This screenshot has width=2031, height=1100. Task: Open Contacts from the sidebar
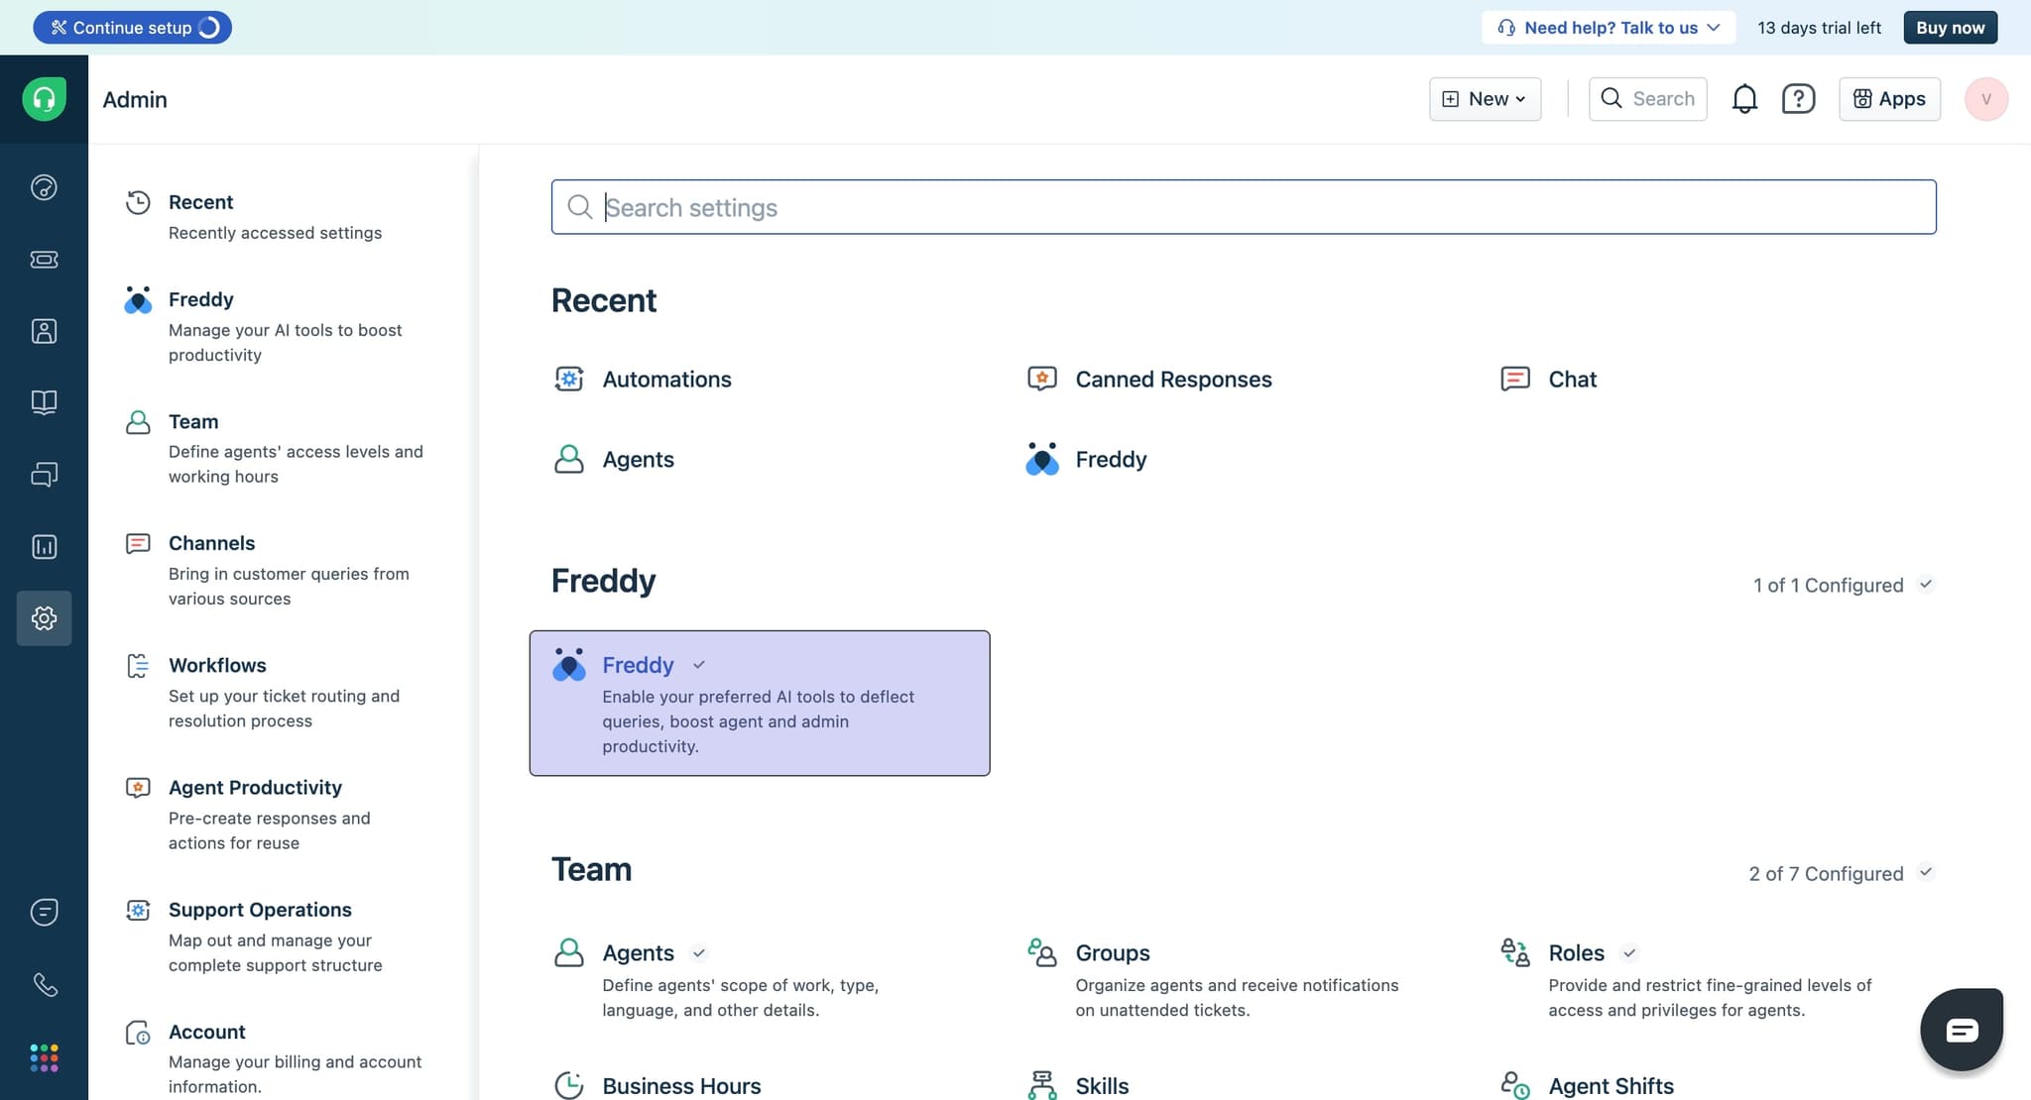coord(44,331)
